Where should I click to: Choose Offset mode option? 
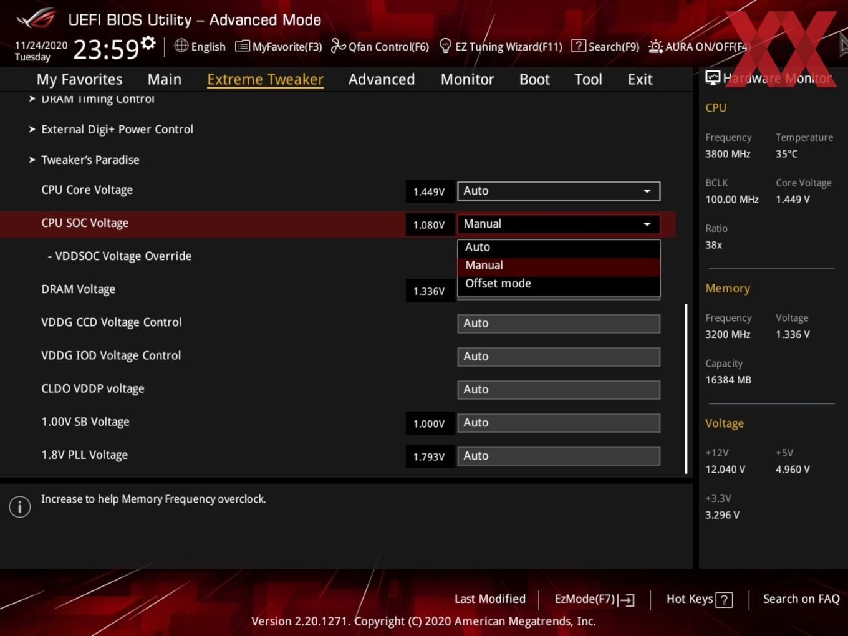[x=559, y=283]
